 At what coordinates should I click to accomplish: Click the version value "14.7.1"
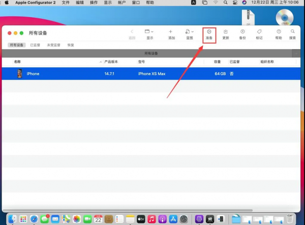pyautogui.click(x=109, y=74)
